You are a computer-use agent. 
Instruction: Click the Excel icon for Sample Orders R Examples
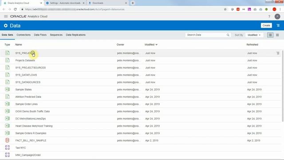7,133
